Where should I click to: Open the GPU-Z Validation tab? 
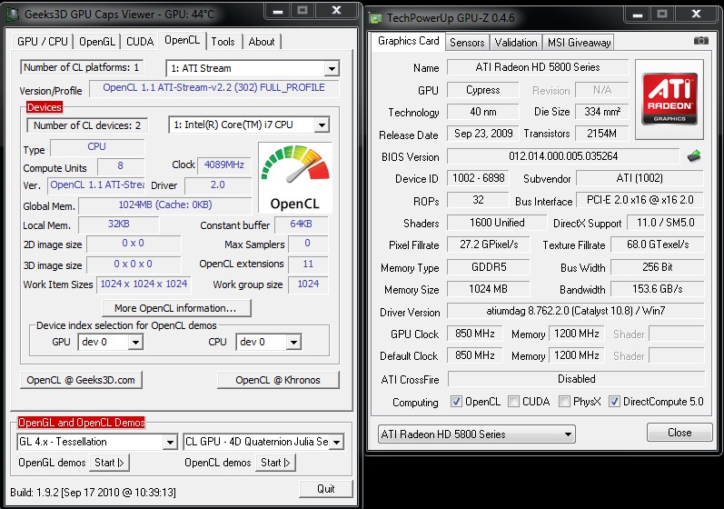click(516, 43)
